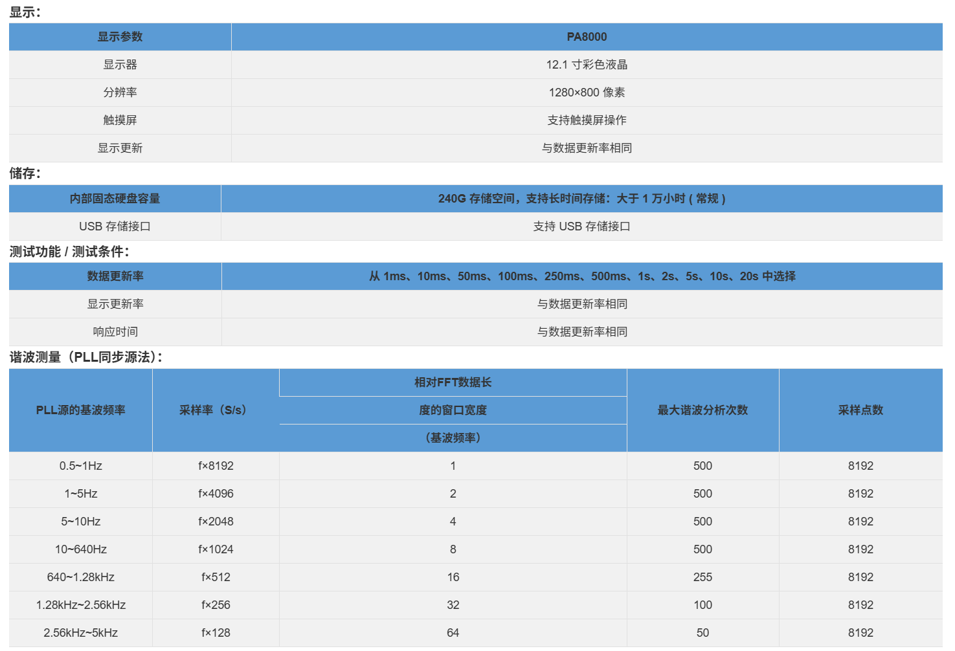Click the 数据更新率 header cell

[115, 276]
